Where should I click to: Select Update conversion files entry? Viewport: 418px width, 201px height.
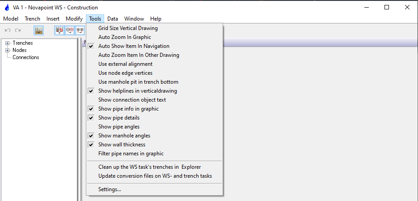[155, 176]
